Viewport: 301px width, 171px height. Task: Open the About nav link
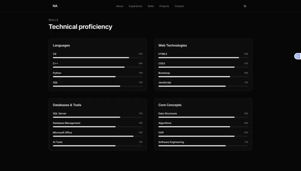coord(119,6)
